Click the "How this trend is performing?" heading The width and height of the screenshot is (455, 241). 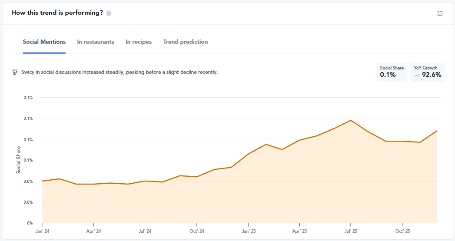click(57, 13)
